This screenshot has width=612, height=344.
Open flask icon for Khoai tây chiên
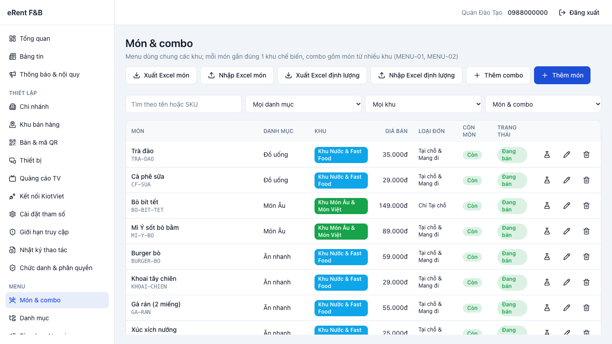click(547, 282)
